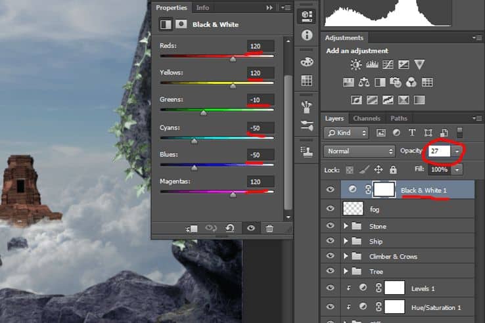Image resolution: width=485 pixels, height=323 pixels.
Task: Toggle visibility of the Stone group
Action: point(330,226)
